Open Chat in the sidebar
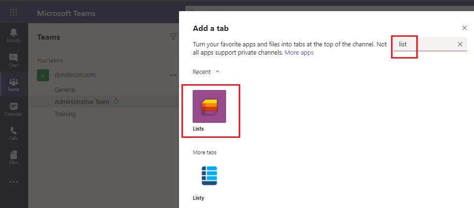This screenshot has height=208, width=474. [14, 59]
